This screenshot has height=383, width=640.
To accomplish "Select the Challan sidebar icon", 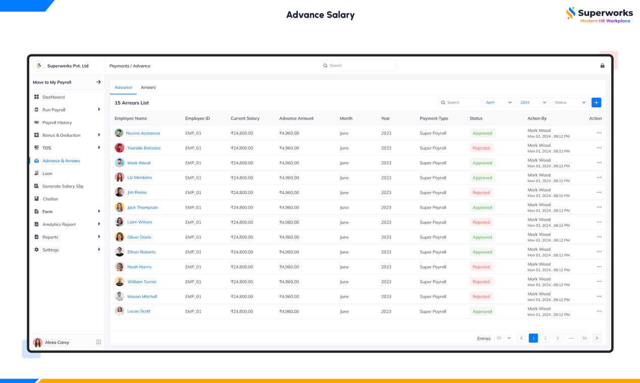I will pyautogui.click(x=36, y=199).
